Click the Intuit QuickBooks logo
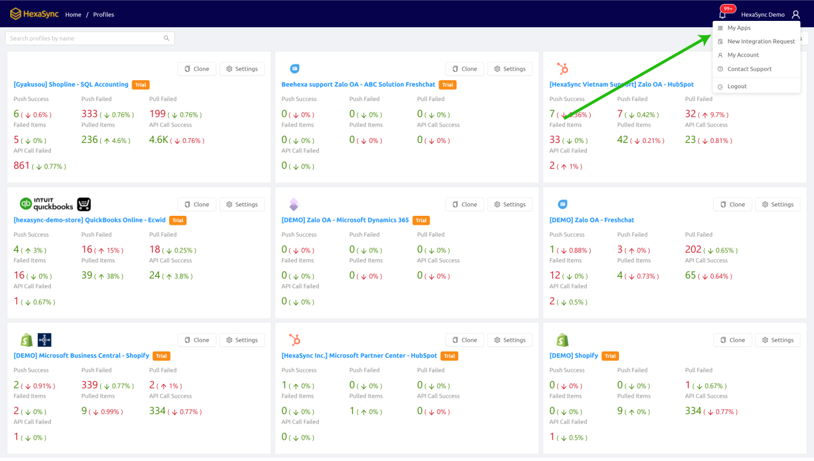The height and width of the screenshot is (461, 814). [47, 204]
